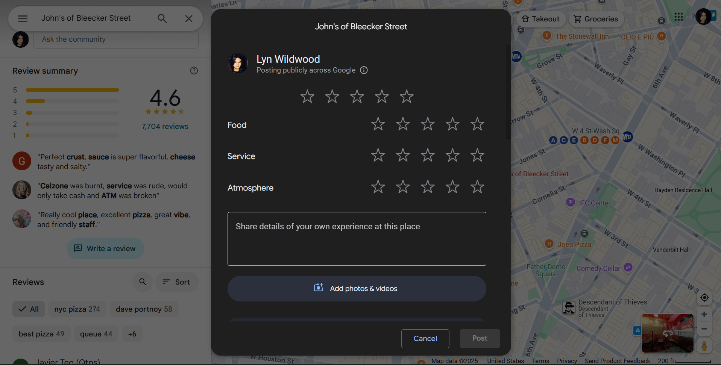
Task: Open the Sort reviews dropdown
Action: [176, 282]
